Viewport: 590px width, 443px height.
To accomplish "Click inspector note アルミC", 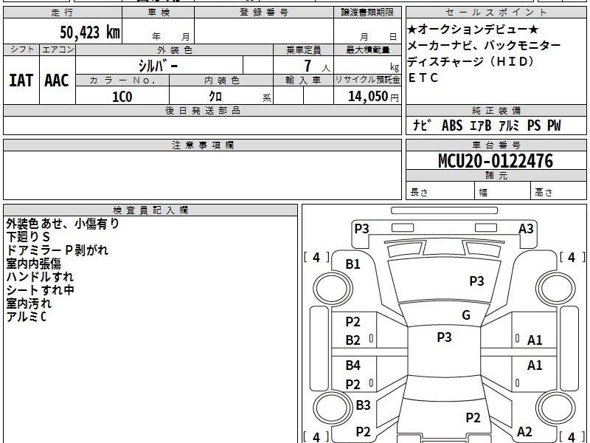I will point(27,317).
